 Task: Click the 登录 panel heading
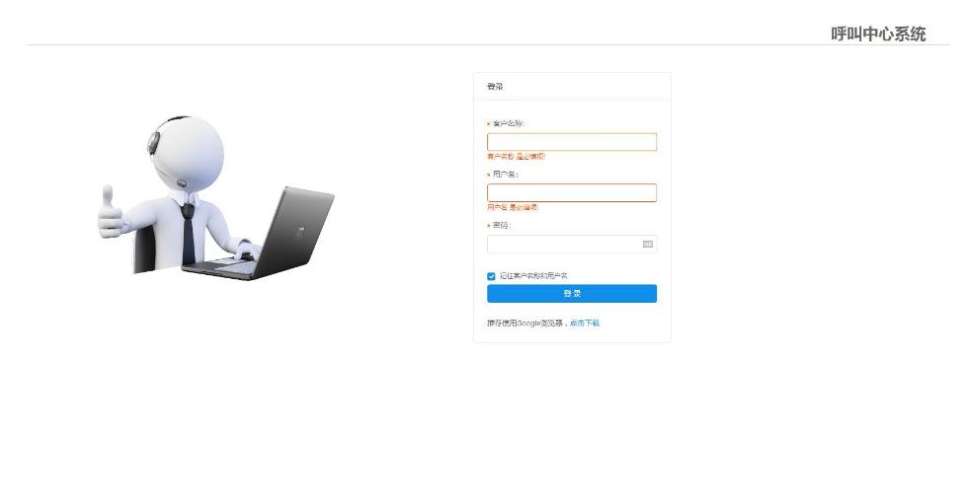[495, 87]
